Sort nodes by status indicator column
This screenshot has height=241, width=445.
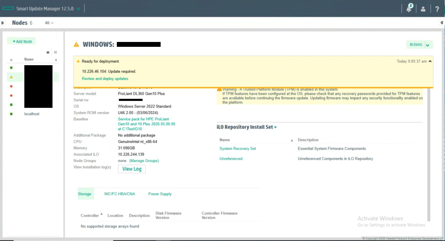(11, 60)
